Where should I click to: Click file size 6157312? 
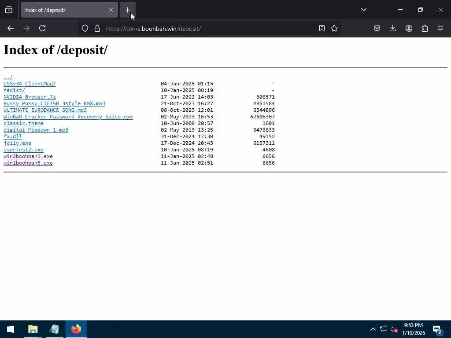pos(264,143)
